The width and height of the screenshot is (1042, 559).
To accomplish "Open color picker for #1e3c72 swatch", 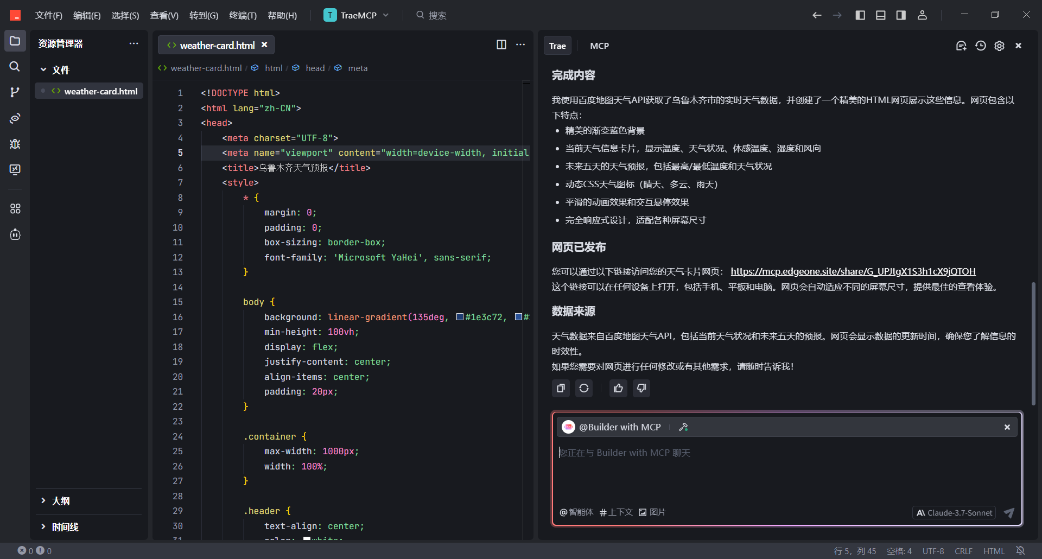I will pyautogui.click(x=460, y=317).
